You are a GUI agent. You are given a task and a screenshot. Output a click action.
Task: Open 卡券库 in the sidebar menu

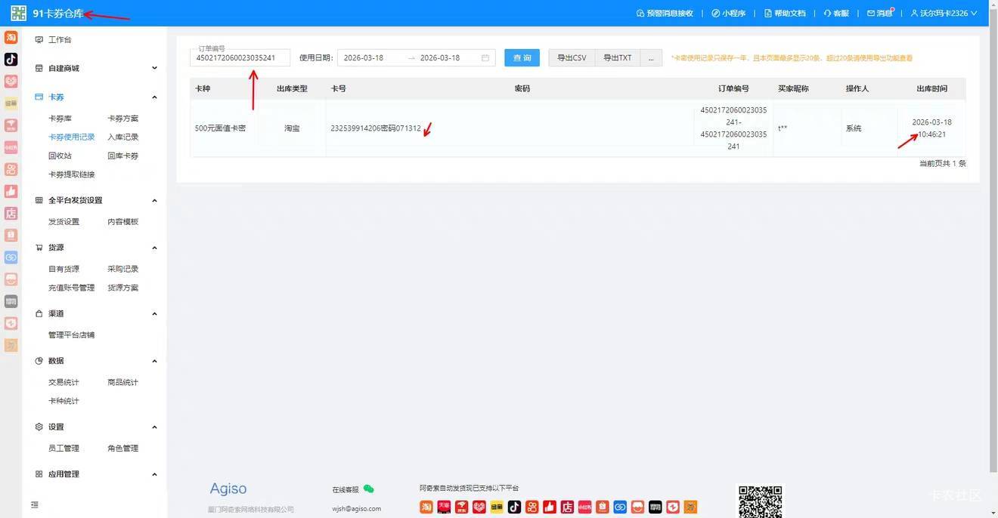60,119
